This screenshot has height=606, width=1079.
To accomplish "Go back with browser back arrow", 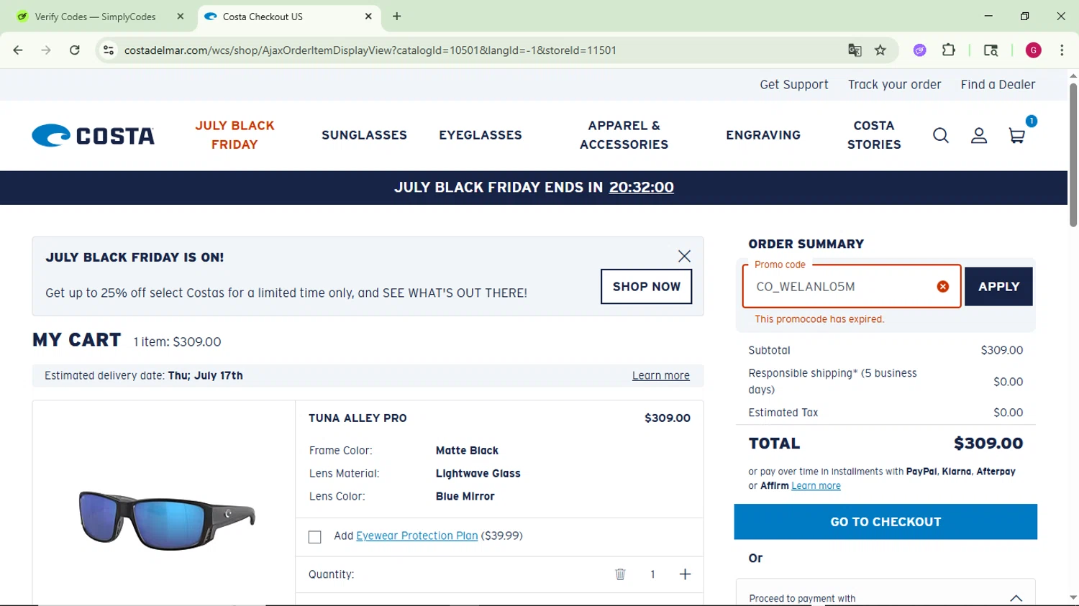I will [x=18, y=50].
